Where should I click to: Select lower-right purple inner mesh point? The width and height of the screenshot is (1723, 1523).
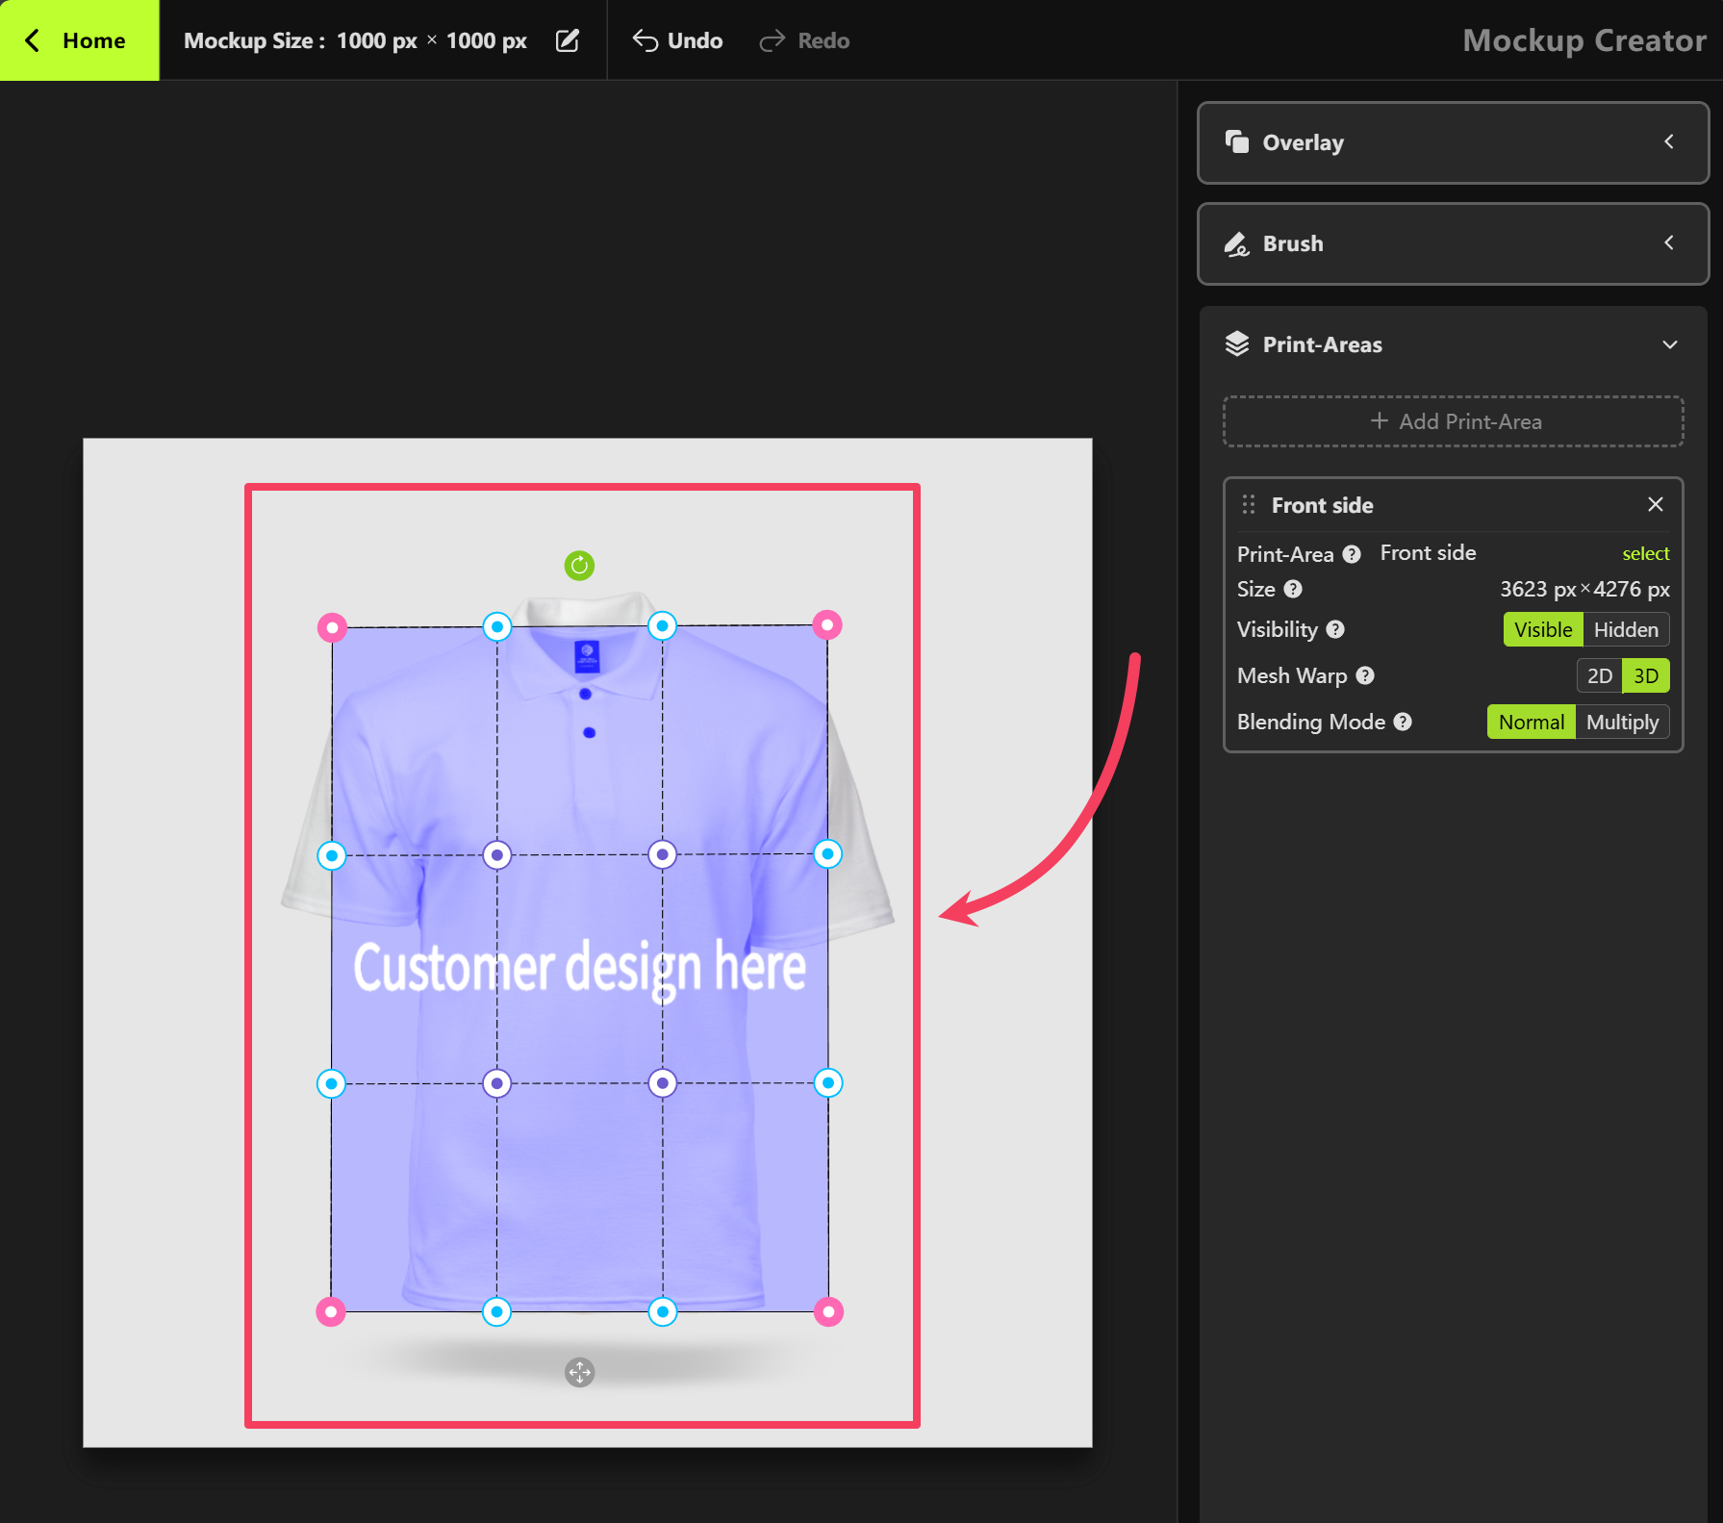pos(662,1083)
